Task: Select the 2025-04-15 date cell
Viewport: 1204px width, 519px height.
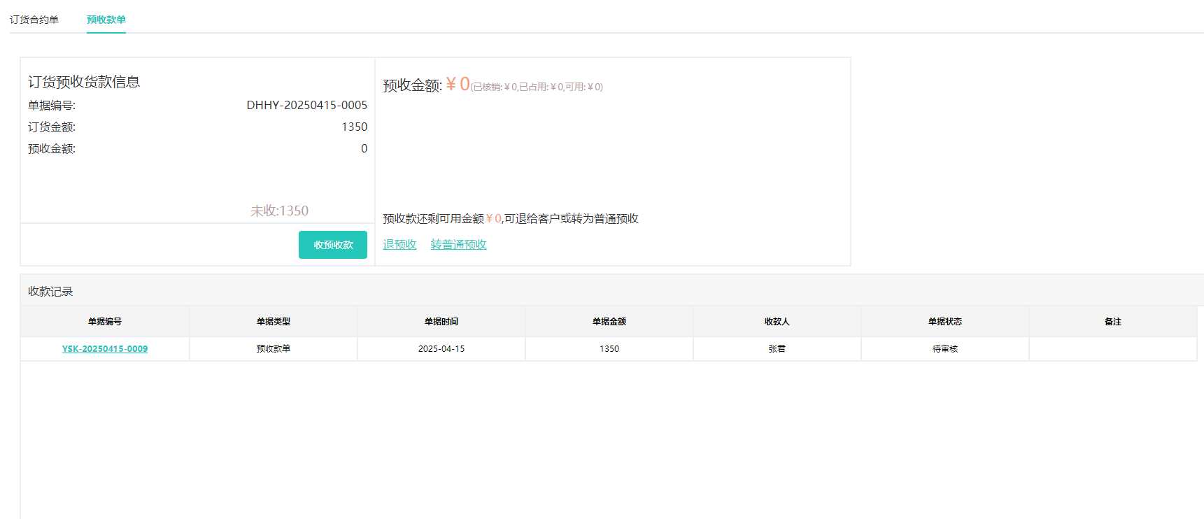Action: pyautogui.click(x=441, y=349)
